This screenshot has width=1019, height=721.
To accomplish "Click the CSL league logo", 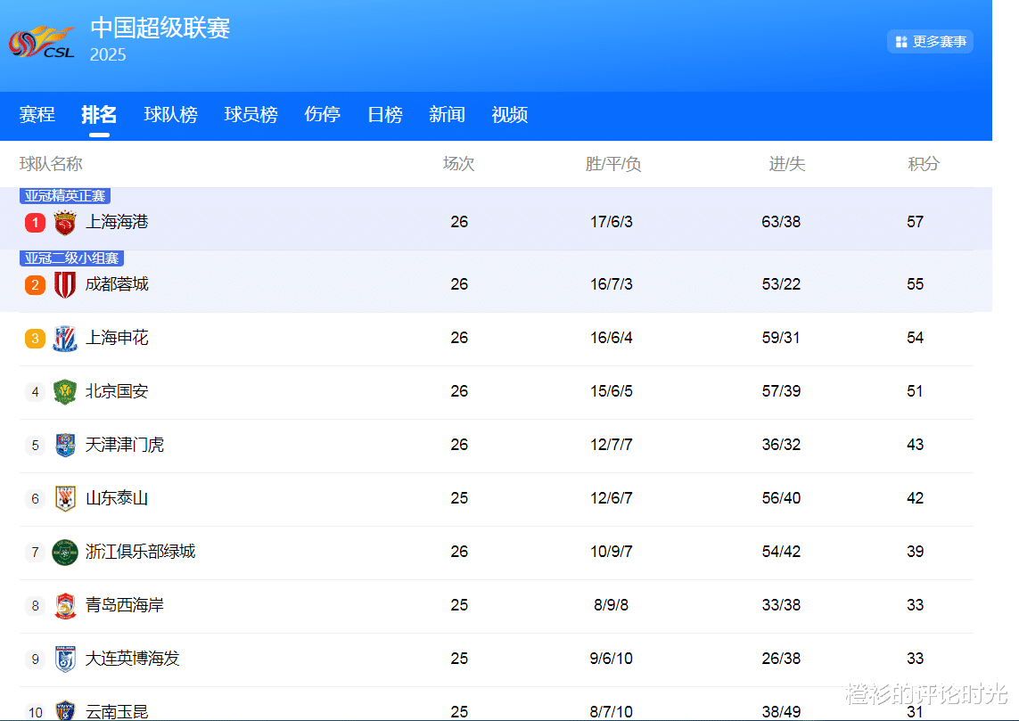I will pyautogui.click(x=42, y=41).
